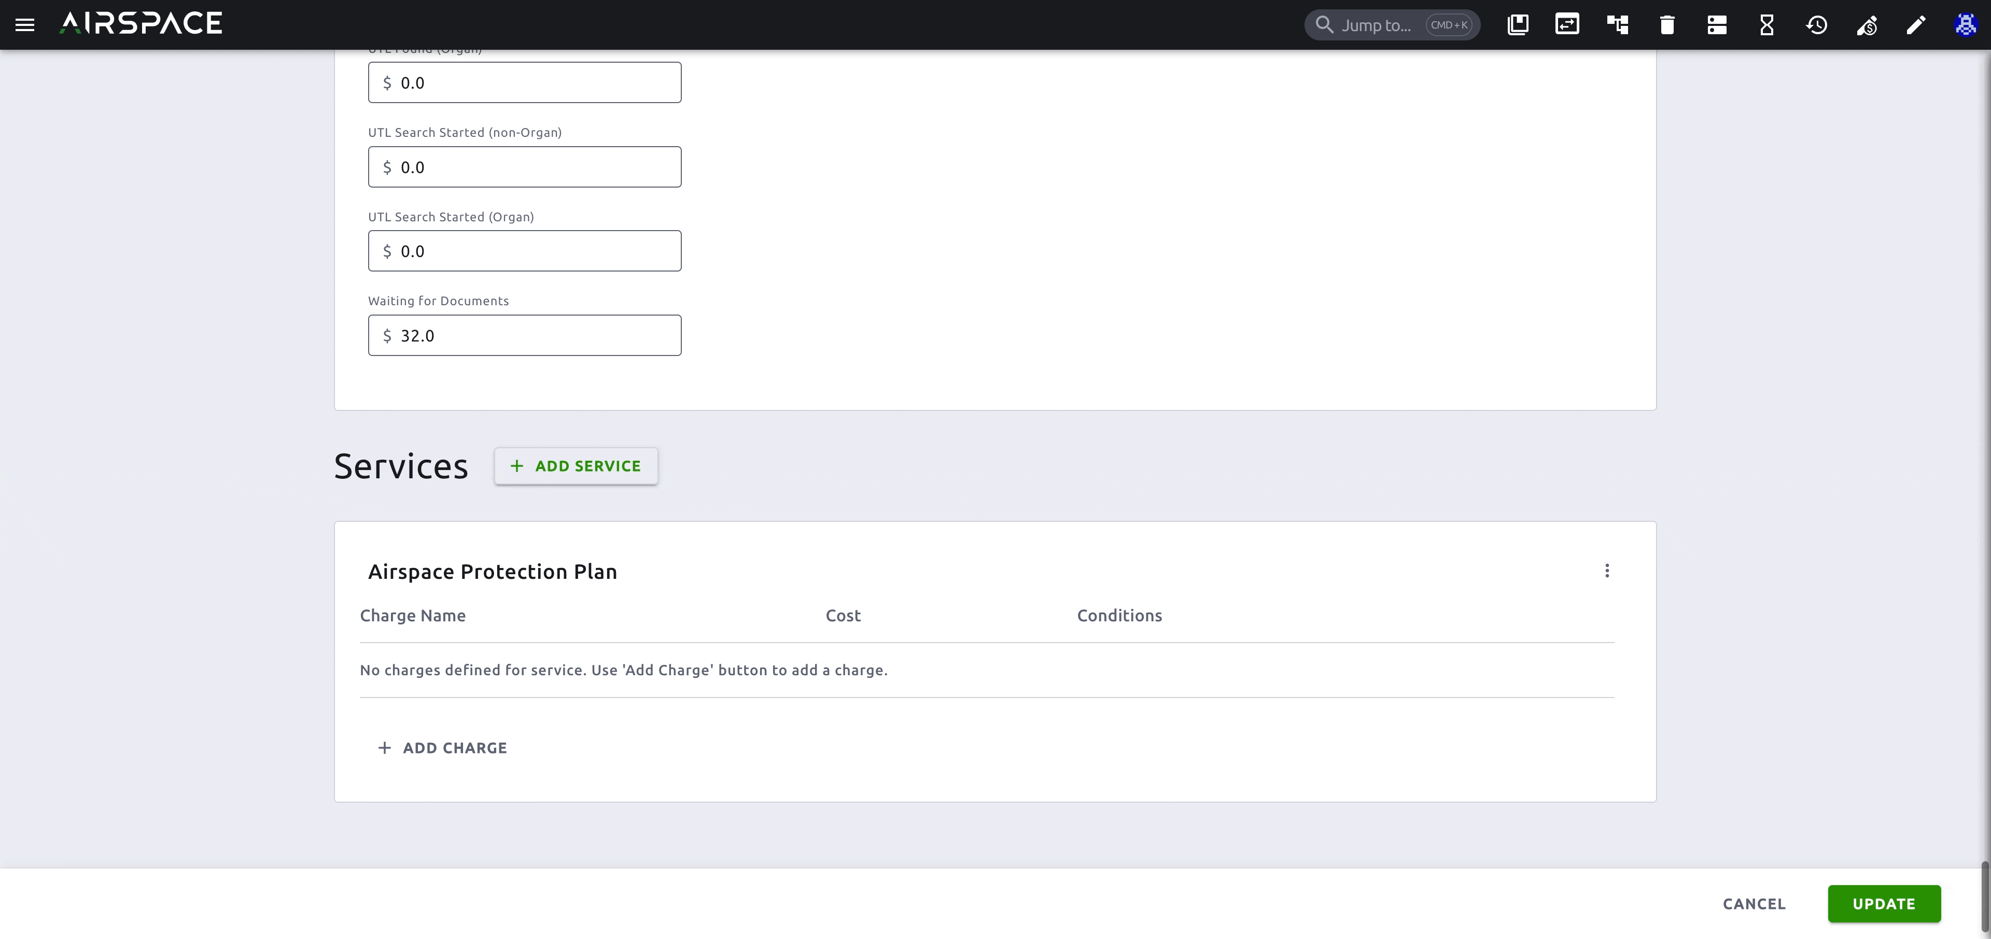Click the plus icon in Add Service
The width and height of the screenshot is (1991, 939).
[x=517, y=466]
